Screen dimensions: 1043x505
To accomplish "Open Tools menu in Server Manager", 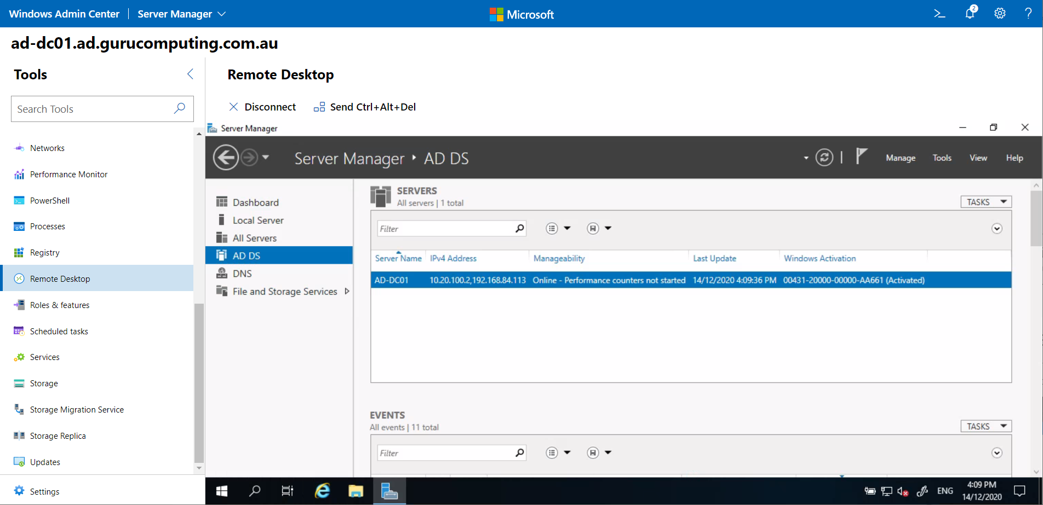I will [x=942, y=158].
